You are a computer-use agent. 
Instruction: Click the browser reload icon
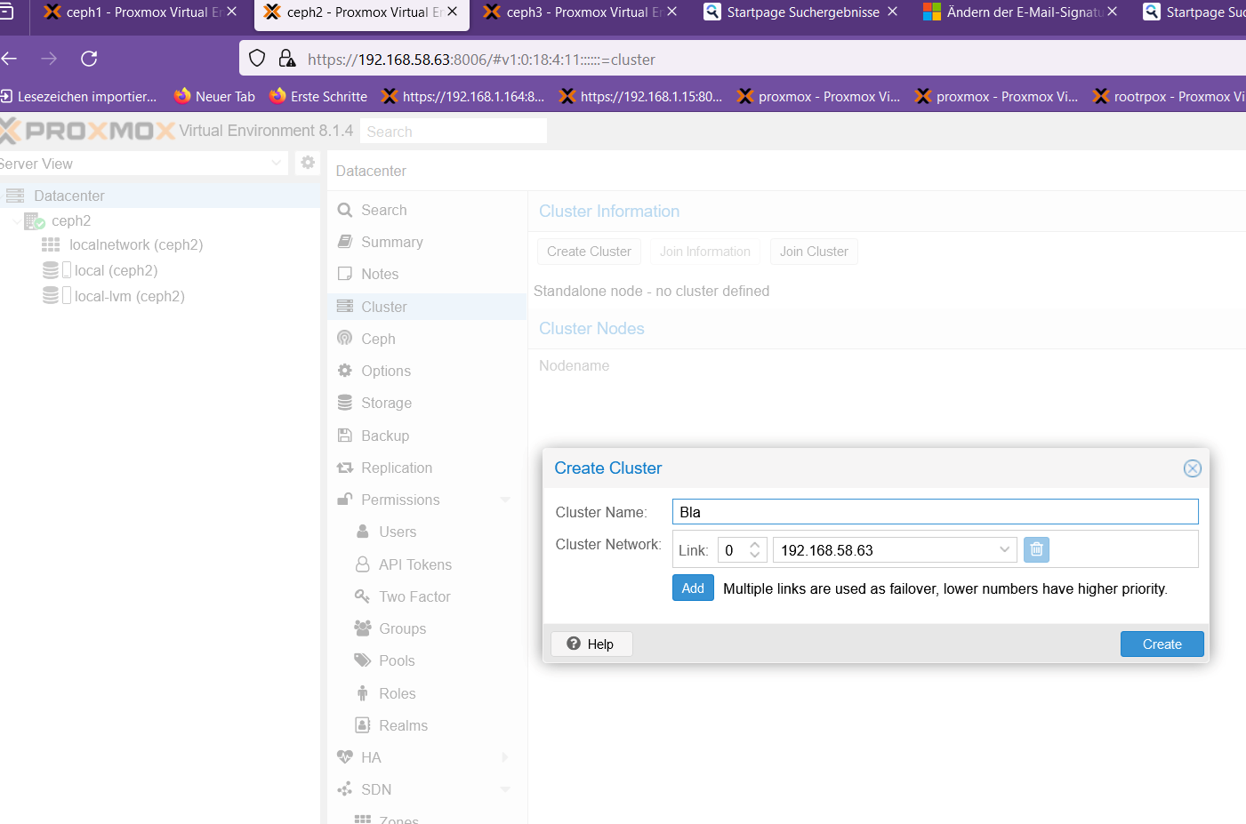click(89, 59)
